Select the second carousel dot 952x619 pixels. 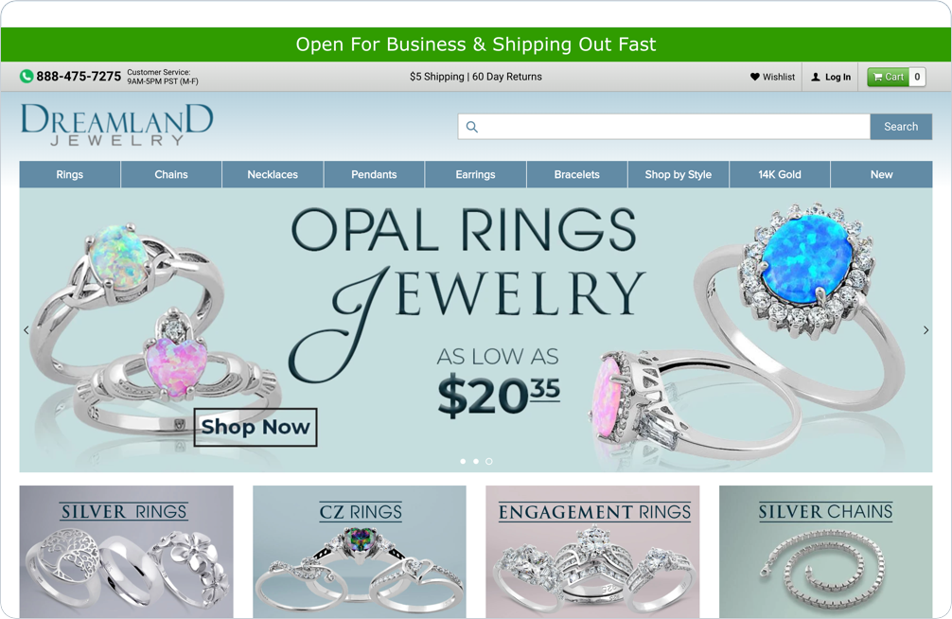[476, 462]
